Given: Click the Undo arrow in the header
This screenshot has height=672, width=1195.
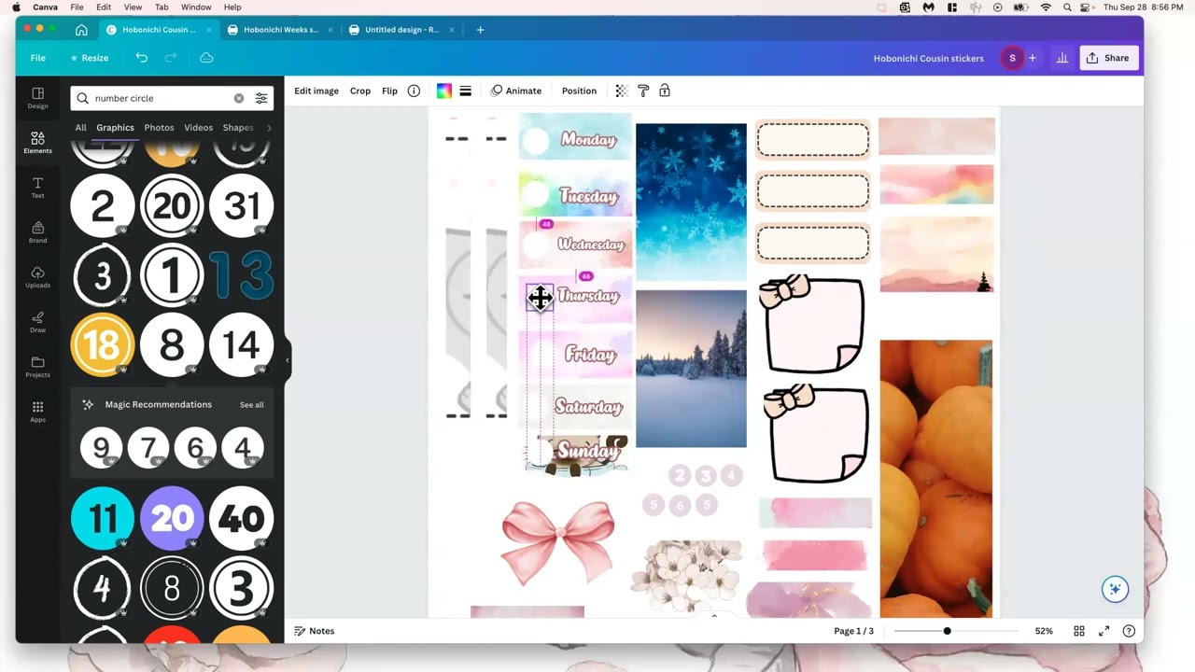Looking at the screenshot, I should (141, 58).
